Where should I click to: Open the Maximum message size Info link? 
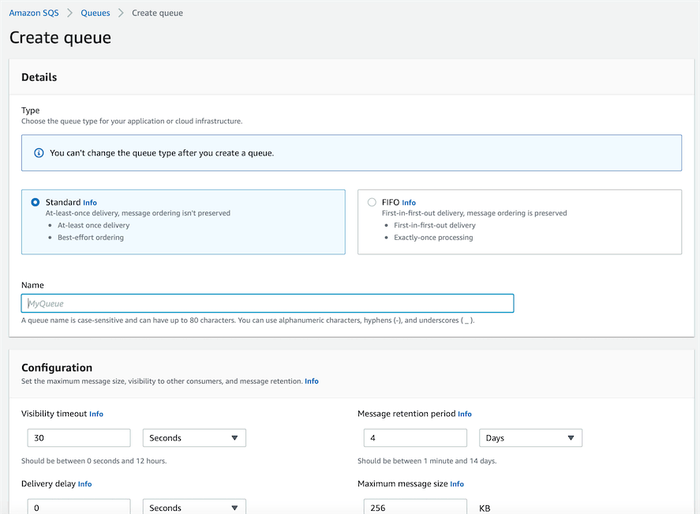point(457,484)
